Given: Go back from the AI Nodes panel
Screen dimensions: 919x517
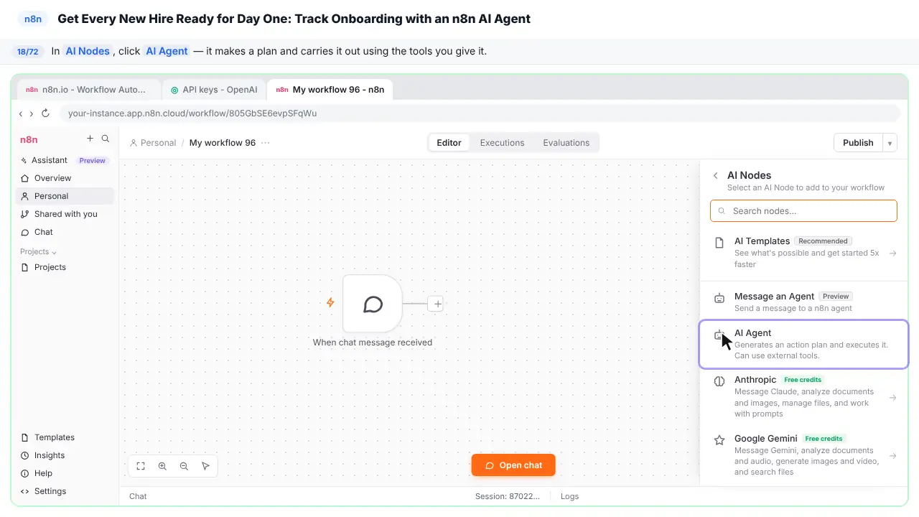Looking at the screenshot, I should 715,176.
